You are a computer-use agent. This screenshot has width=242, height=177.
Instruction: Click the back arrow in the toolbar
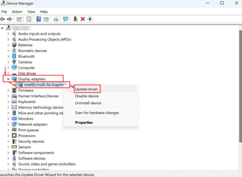(x=3, y=19)
